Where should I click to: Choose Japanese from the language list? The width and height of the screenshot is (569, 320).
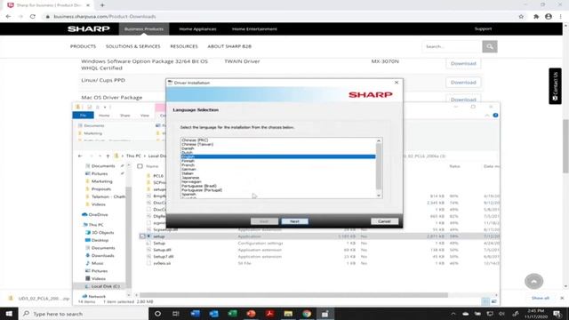190,178
